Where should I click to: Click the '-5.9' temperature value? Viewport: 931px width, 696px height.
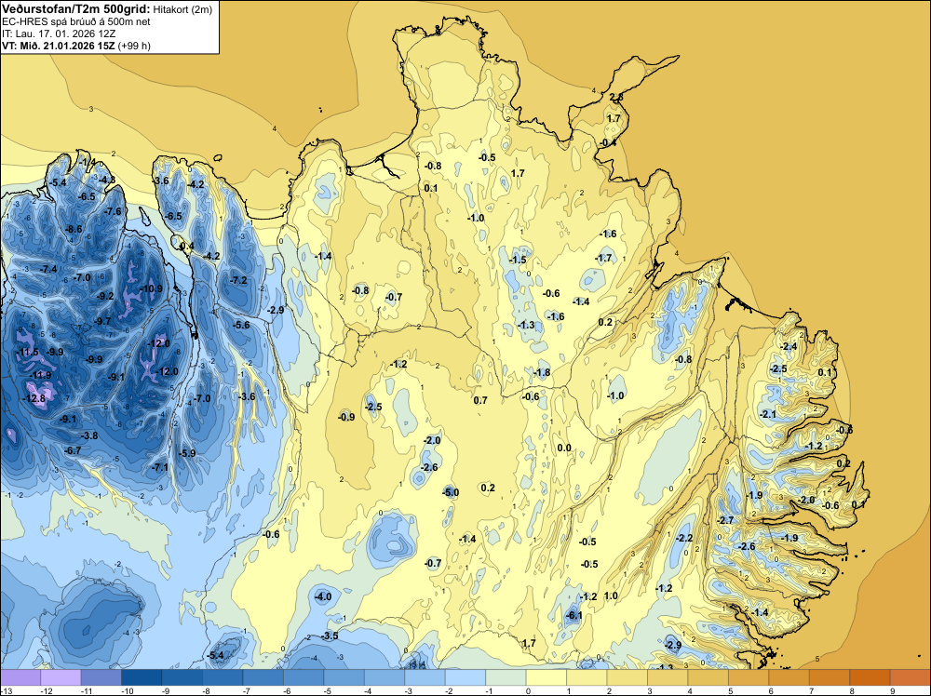[x=187, y=453]
